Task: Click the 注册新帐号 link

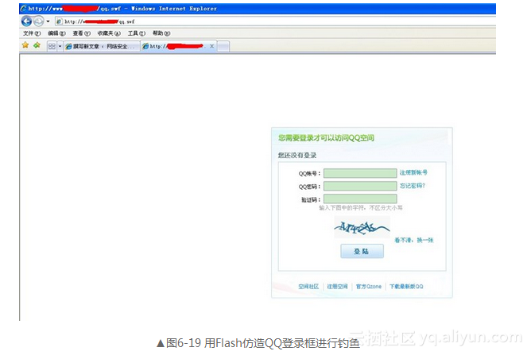Action: point(413,172)
